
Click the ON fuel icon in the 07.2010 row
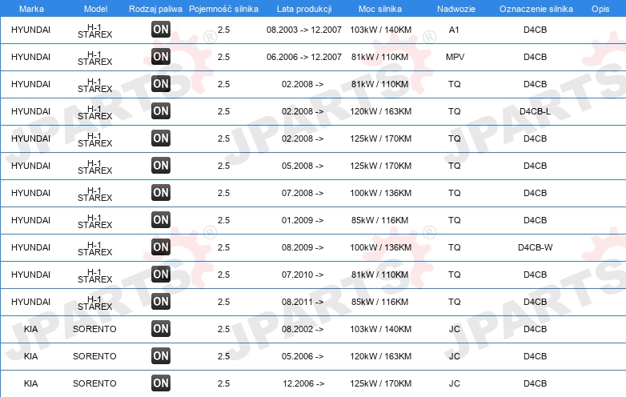point(161,274)
